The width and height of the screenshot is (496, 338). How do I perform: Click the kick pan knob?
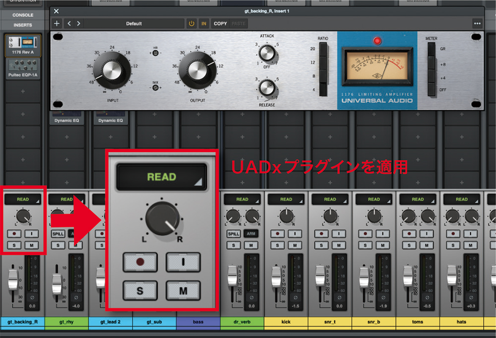click(x=286, y=216)
